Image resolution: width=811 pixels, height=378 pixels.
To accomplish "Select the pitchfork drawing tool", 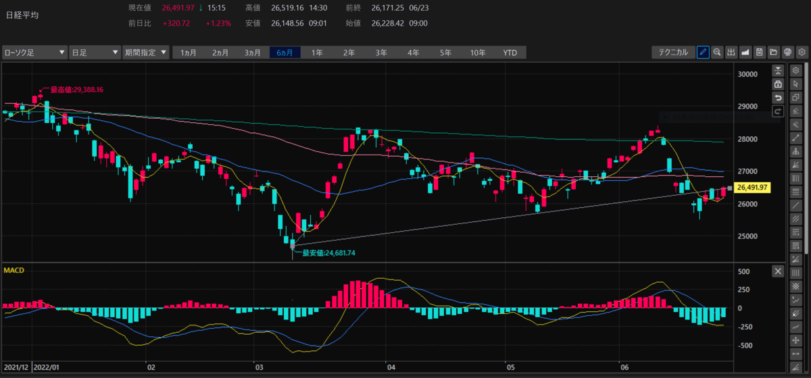I will click(x=795, y=150).
